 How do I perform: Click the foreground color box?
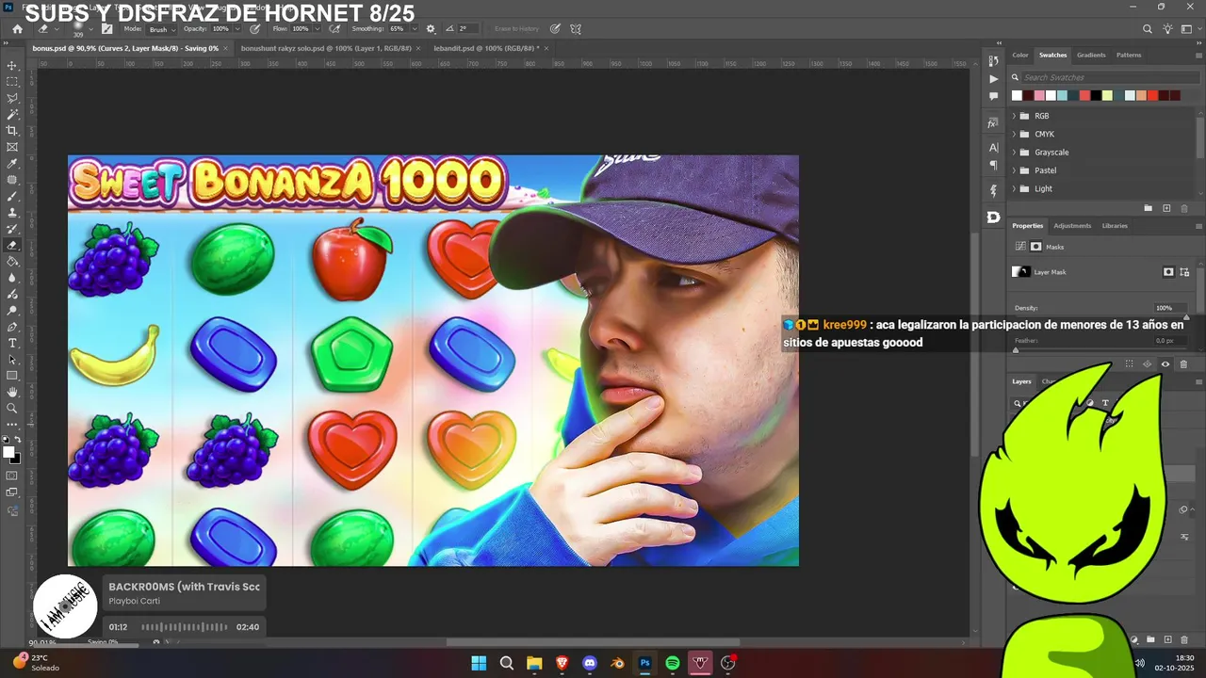[x=9, y=452]
